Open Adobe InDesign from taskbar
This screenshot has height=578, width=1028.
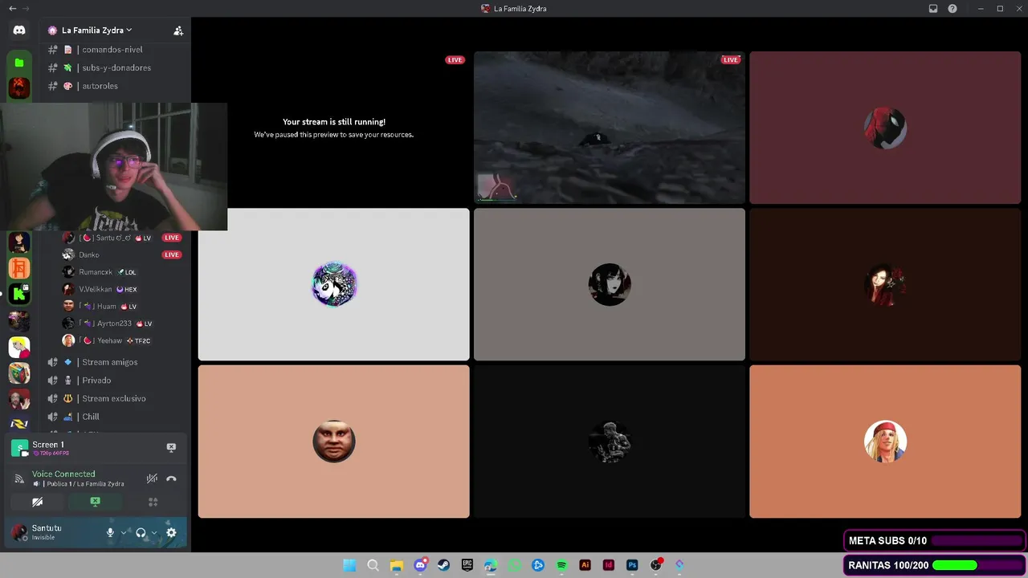point(609,565)
